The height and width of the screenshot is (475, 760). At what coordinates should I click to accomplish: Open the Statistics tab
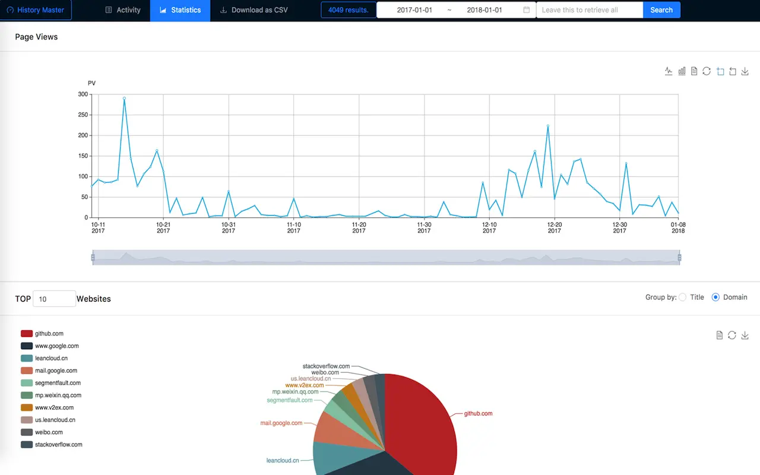(180, 10)
